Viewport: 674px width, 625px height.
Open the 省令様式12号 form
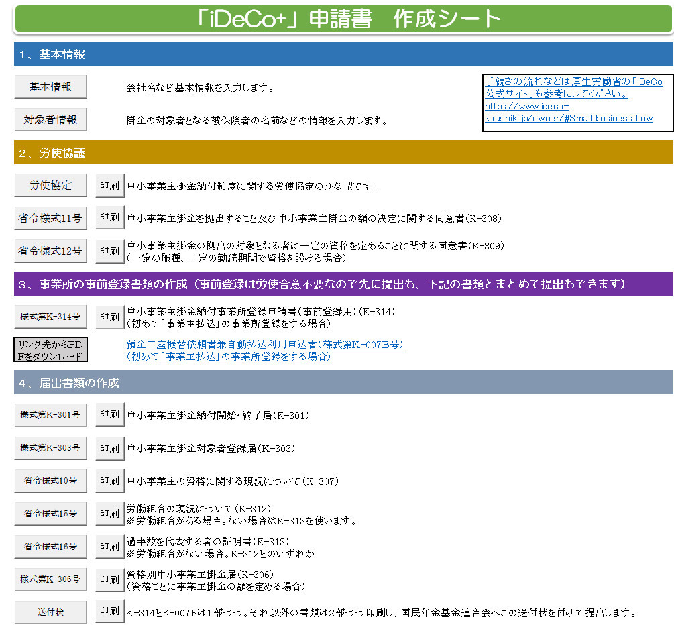[x=51, y=251]
